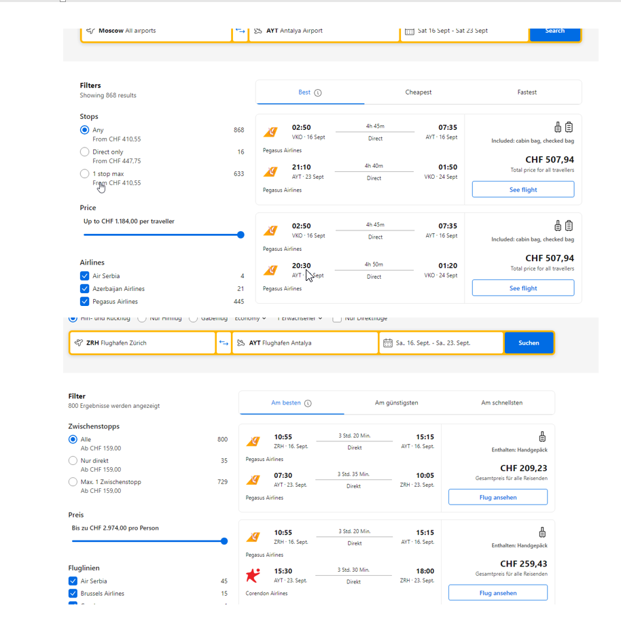Click Pegasus logo of the 20:30 return flight
The height and width of the screenshot is (633, 621).
coord(271,270)
